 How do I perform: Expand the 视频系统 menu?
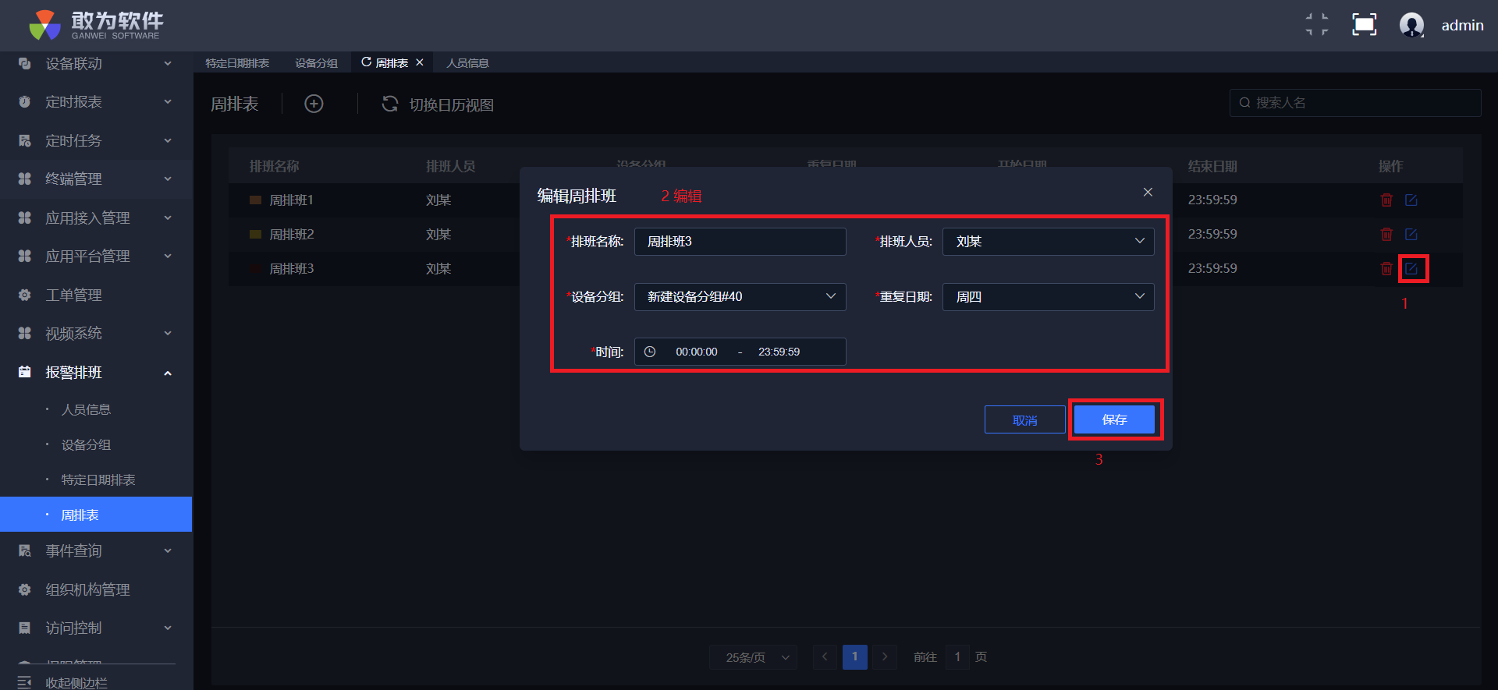[168, 333]
